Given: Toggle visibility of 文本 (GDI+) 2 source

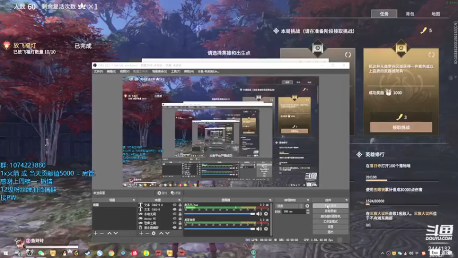Looking at the screenshot, I should click(x=175, y=205).
